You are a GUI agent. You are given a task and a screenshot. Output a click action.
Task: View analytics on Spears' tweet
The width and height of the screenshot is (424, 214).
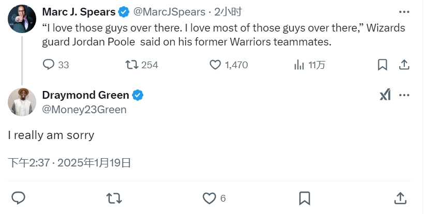pyautogui.click(x=299, y=65)
